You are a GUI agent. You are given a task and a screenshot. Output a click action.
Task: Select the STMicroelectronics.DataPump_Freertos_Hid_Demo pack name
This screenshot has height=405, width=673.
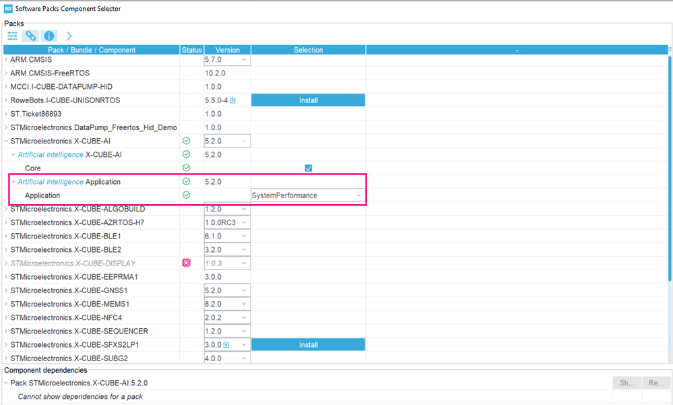pos(94,127)
